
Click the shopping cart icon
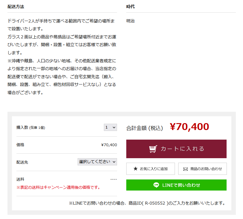pos(153,149)
